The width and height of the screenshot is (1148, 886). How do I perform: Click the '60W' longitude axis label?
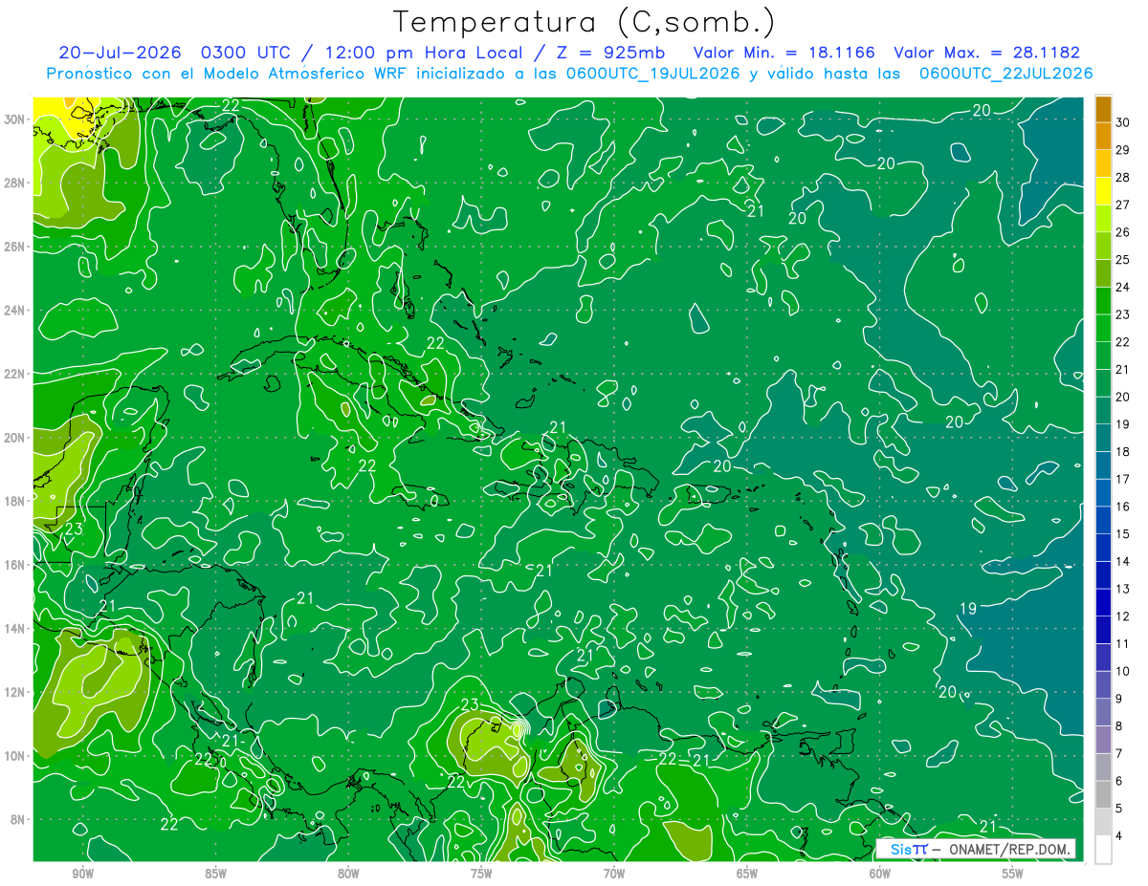coord(879,874)
